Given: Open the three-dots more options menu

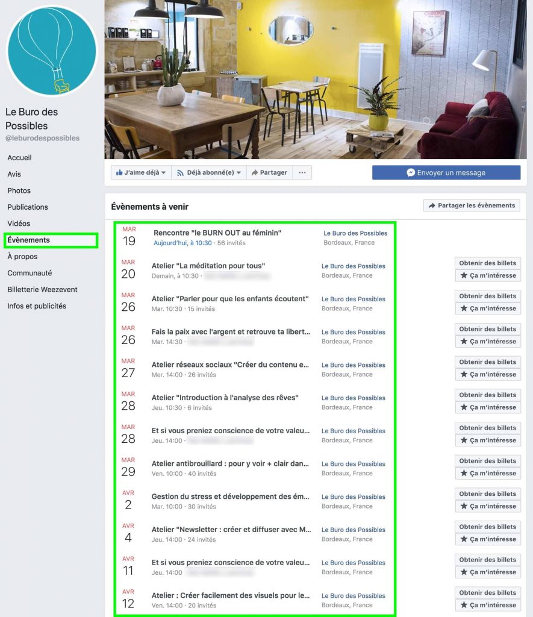Looking at the screenshot, I should tap(302, 172).
